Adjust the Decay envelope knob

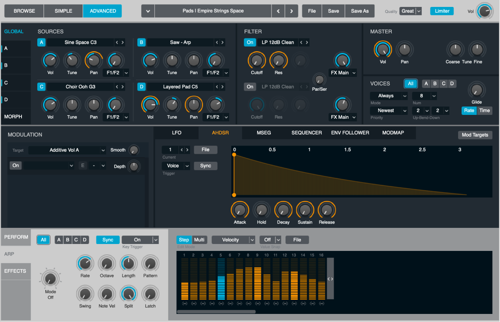[283, 211]
